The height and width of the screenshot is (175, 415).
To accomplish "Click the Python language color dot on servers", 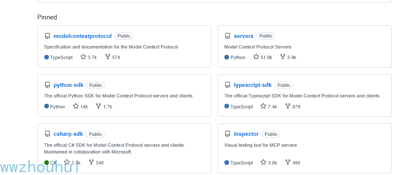I will pos(227,57).
